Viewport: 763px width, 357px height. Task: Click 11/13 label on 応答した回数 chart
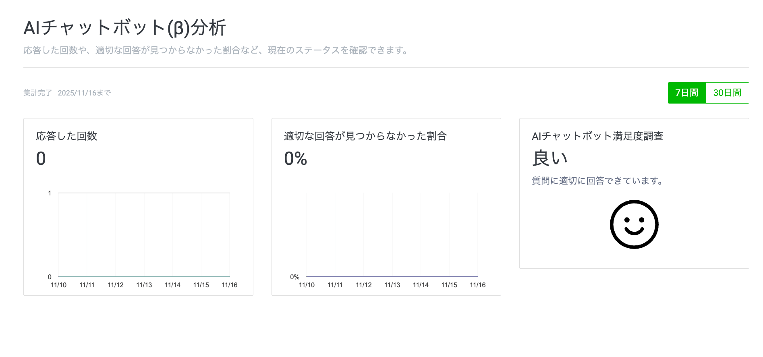click(144, 285)
